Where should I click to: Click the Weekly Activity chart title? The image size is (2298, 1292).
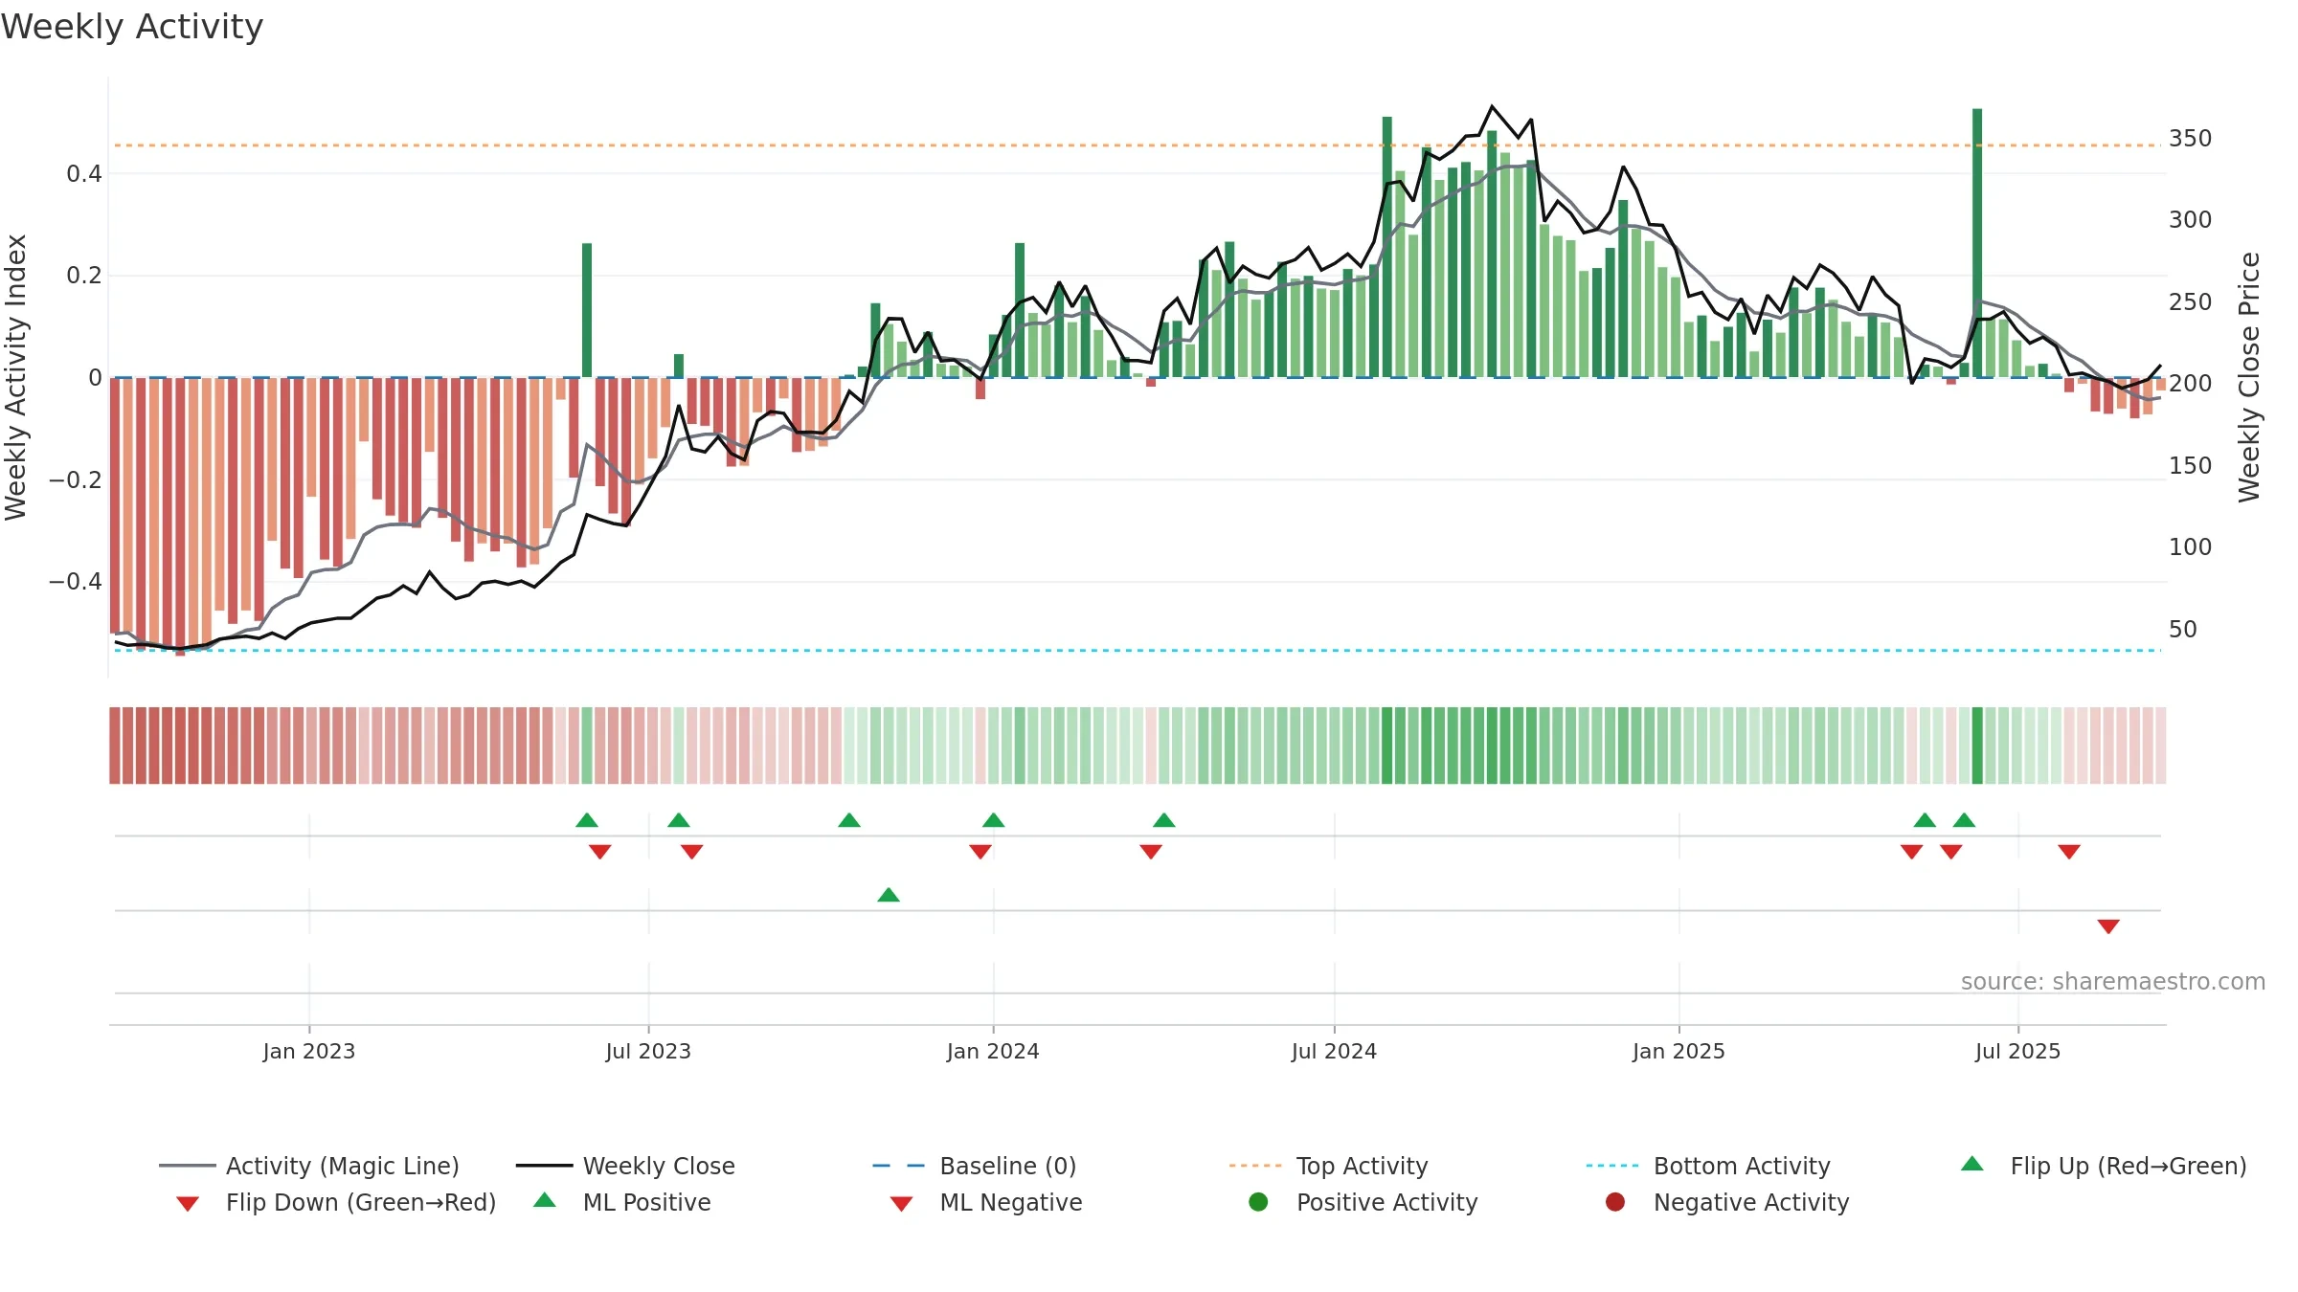pyautogui.click(x=132, y=27)
